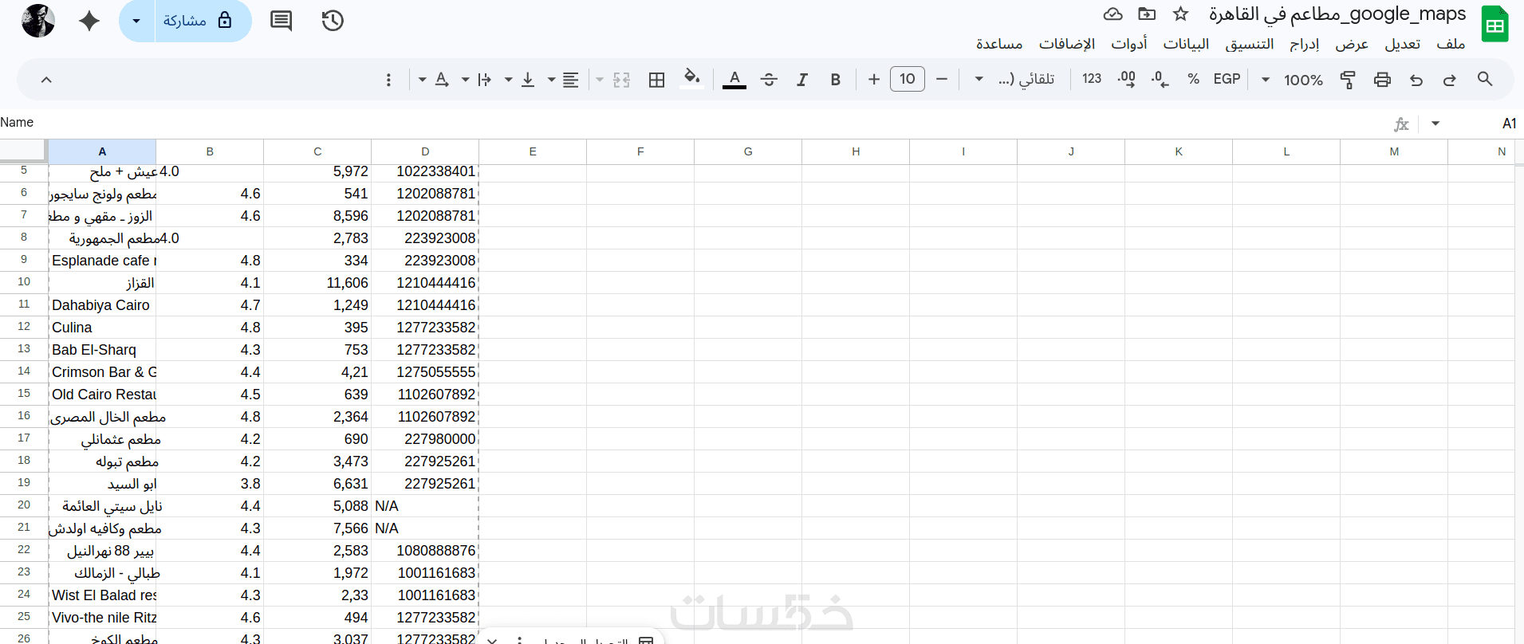Click merge cells icon
The image size is (1524, 644).
coord(622,80)
